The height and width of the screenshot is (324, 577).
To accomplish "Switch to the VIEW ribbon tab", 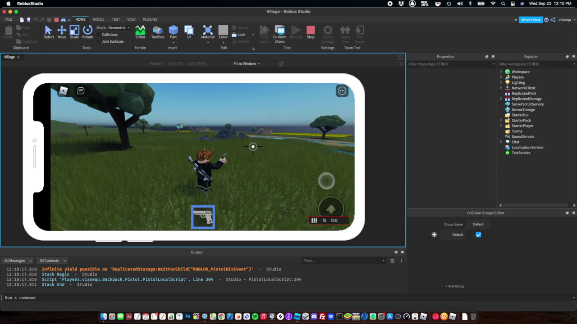I will click(x=131, y=20).
